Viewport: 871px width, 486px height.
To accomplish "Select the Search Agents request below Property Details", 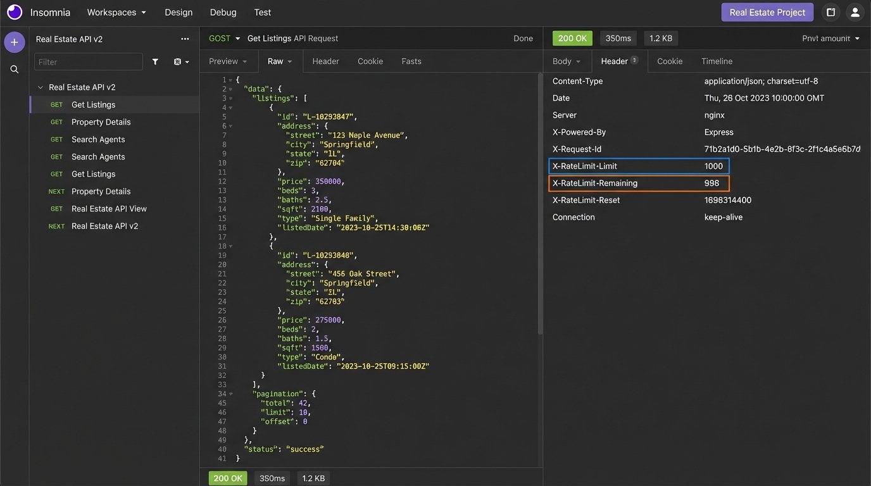I will [98, 139].
